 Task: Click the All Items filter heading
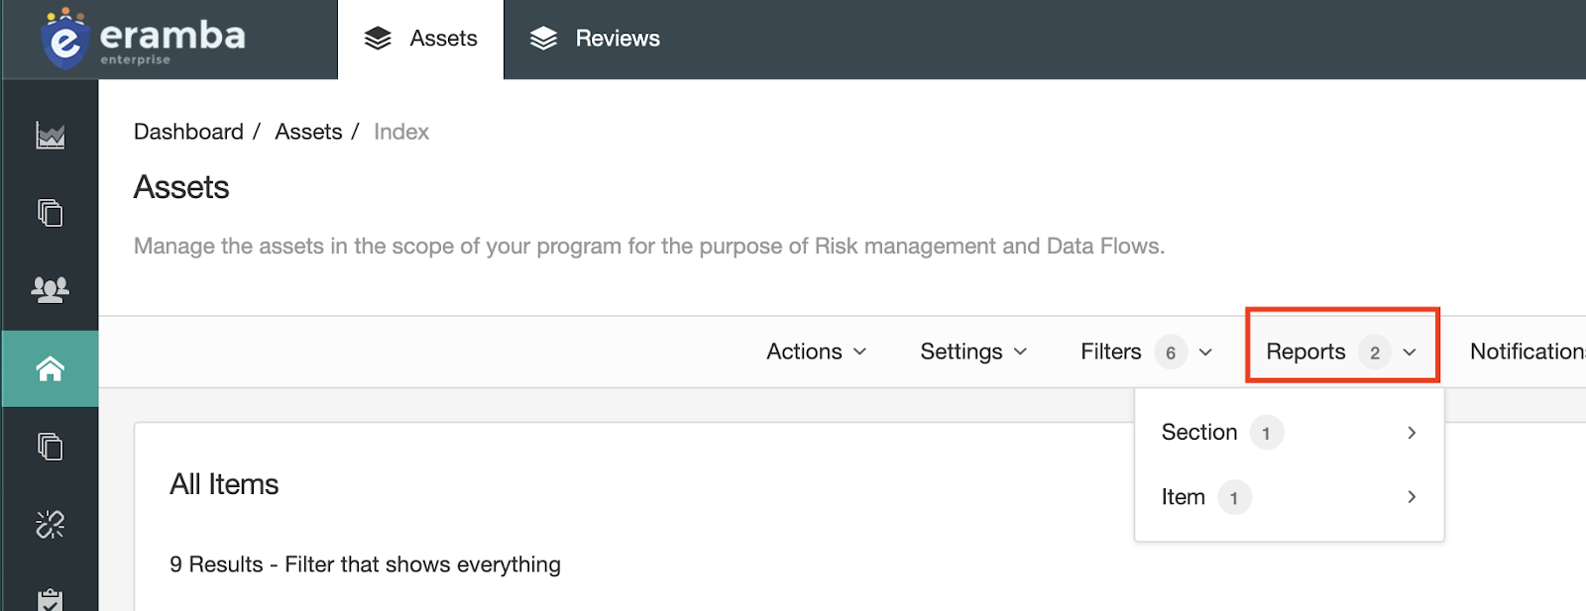(224, 484)
